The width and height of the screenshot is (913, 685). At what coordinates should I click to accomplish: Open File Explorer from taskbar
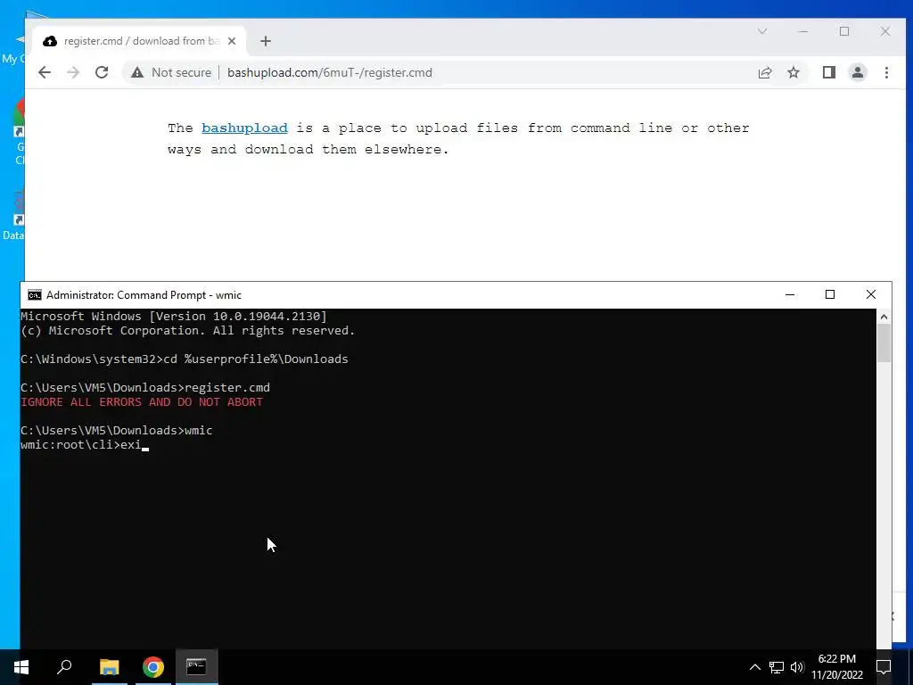(109, 667)
